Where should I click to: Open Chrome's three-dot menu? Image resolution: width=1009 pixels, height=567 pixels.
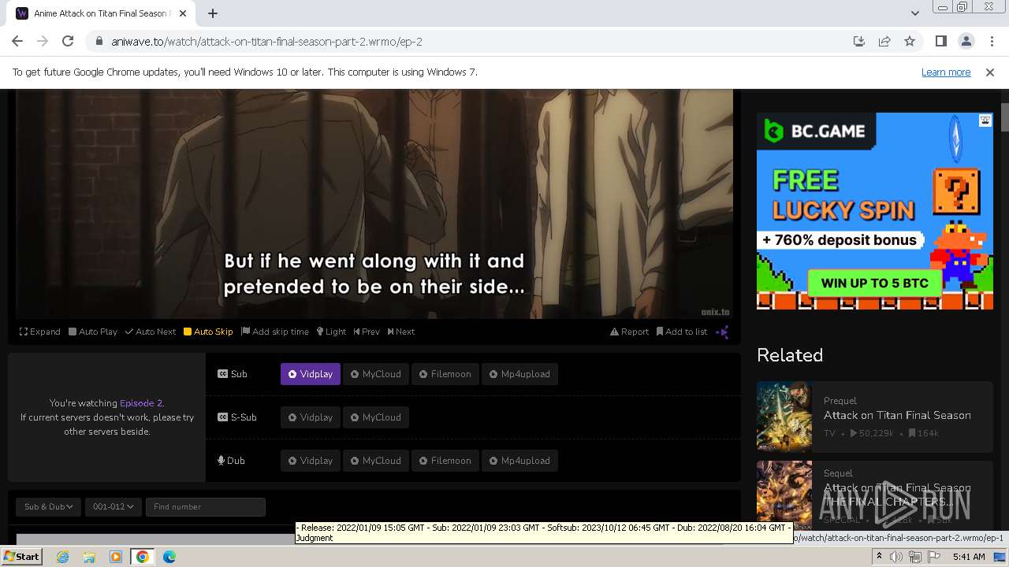(x=992, y=41)
